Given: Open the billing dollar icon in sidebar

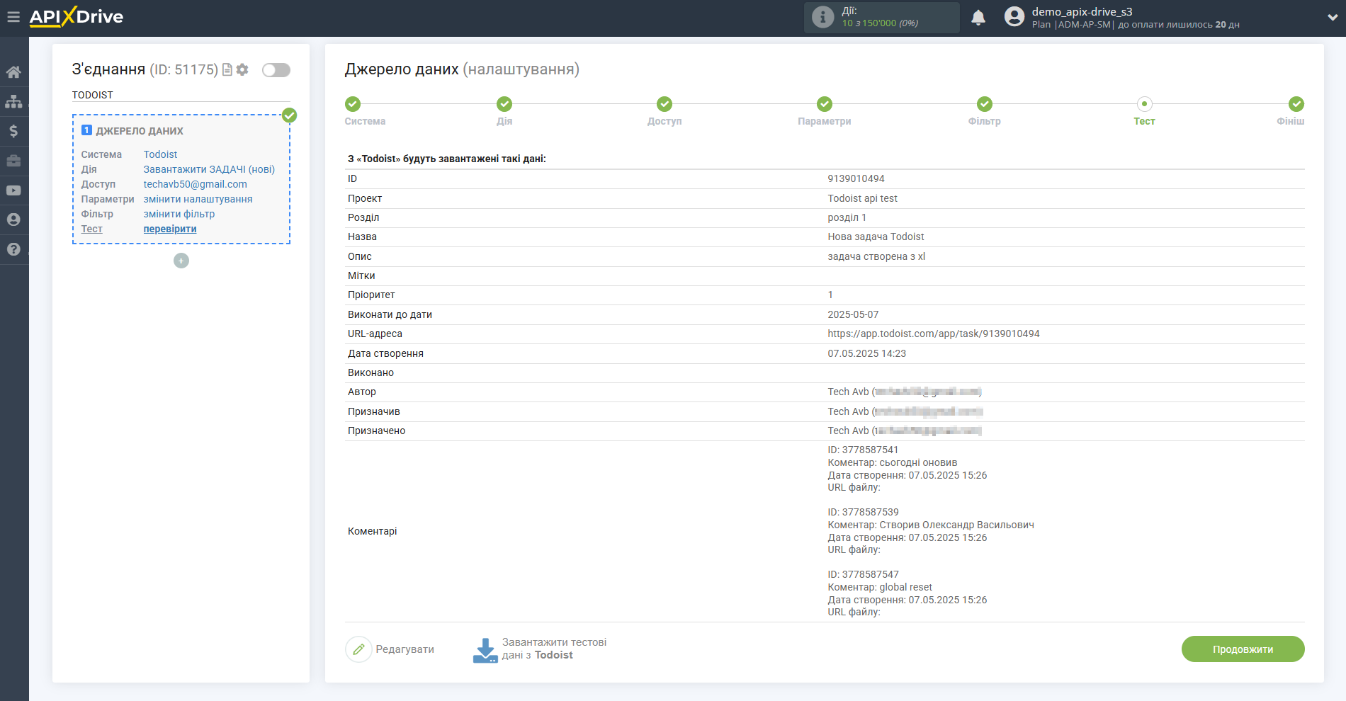Looking at the screenshot, I should (x=13, y=131).
